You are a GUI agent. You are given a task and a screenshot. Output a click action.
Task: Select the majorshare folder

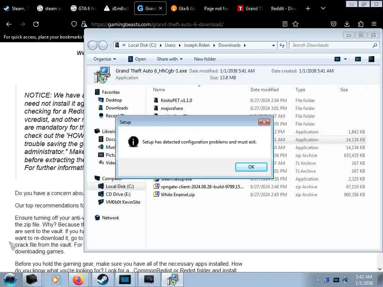[172, 108]
